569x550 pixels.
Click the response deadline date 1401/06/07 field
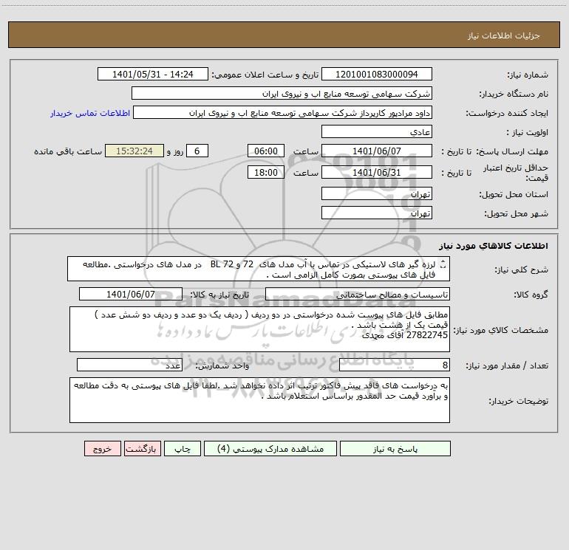pos(377,151)
